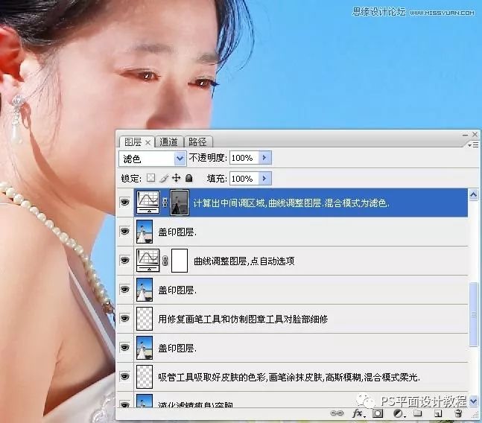Click the 填充 label
This screenshot has height=423, width=482.
(x=216, y=179)
